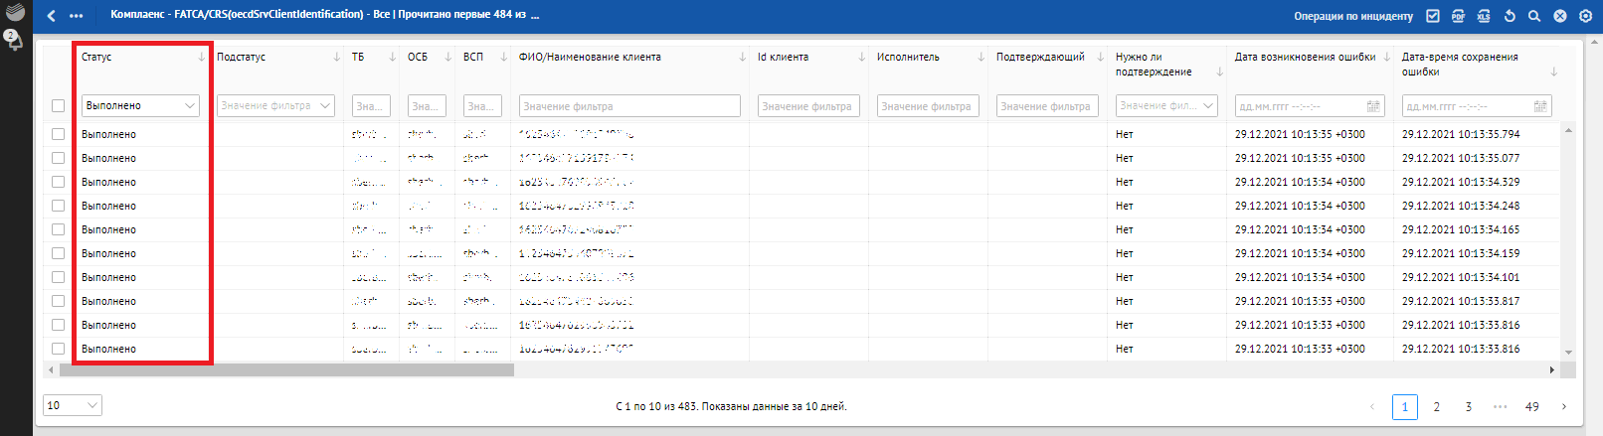Open search with the magnifier icon
Image resolution: width=1603 pixels, height=436 pixels.
click(x=1534, y=16)
